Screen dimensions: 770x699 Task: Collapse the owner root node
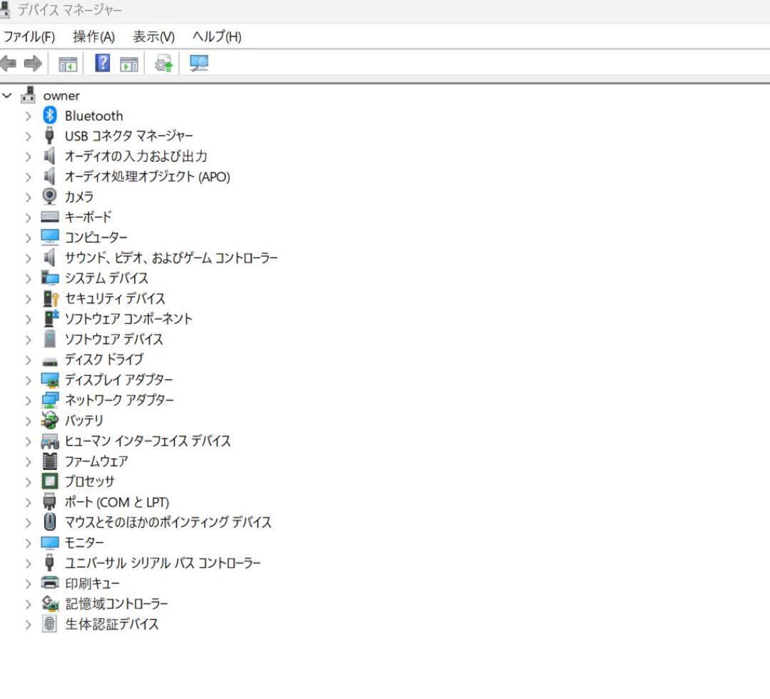7,95
